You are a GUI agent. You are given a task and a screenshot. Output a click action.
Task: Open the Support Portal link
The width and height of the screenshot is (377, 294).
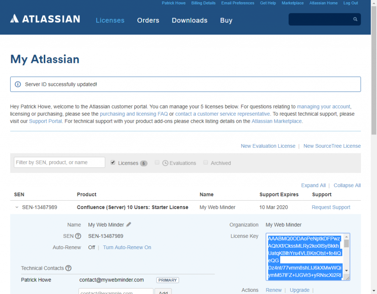point(45,121)
